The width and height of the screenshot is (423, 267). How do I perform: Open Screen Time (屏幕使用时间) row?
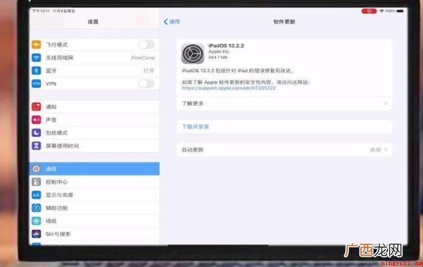[x=95, y=146]
